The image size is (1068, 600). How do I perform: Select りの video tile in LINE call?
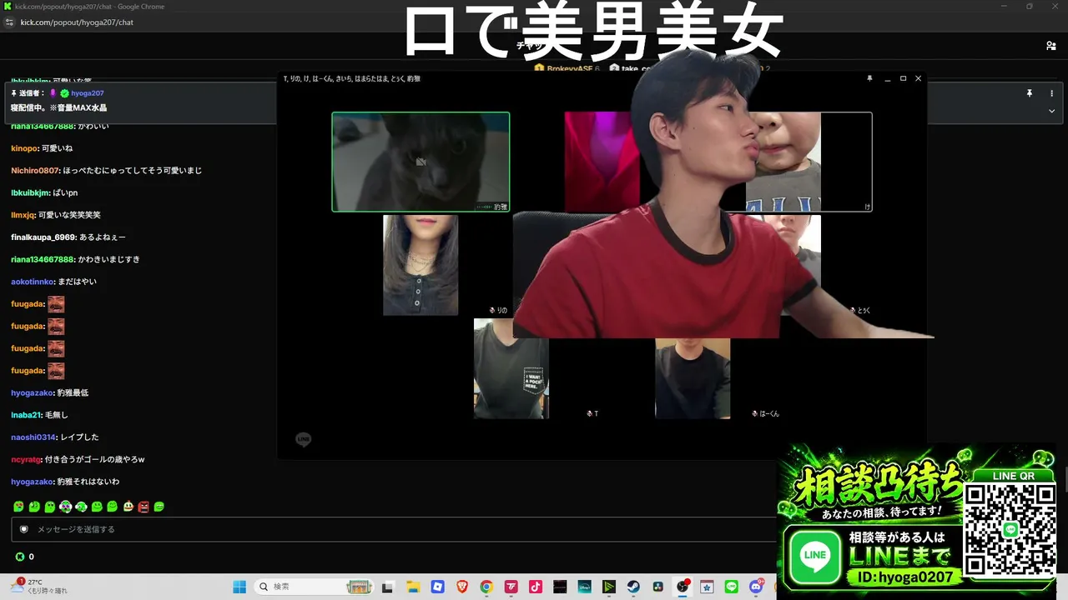[x=421, y=265]
